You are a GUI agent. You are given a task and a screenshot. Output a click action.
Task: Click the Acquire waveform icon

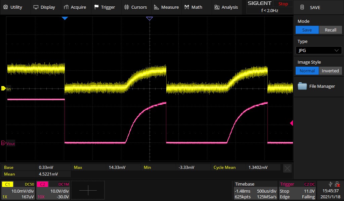[66, 7]
